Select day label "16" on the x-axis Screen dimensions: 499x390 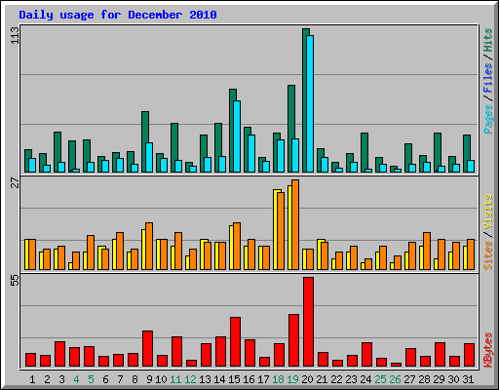[x=249, y=379]
